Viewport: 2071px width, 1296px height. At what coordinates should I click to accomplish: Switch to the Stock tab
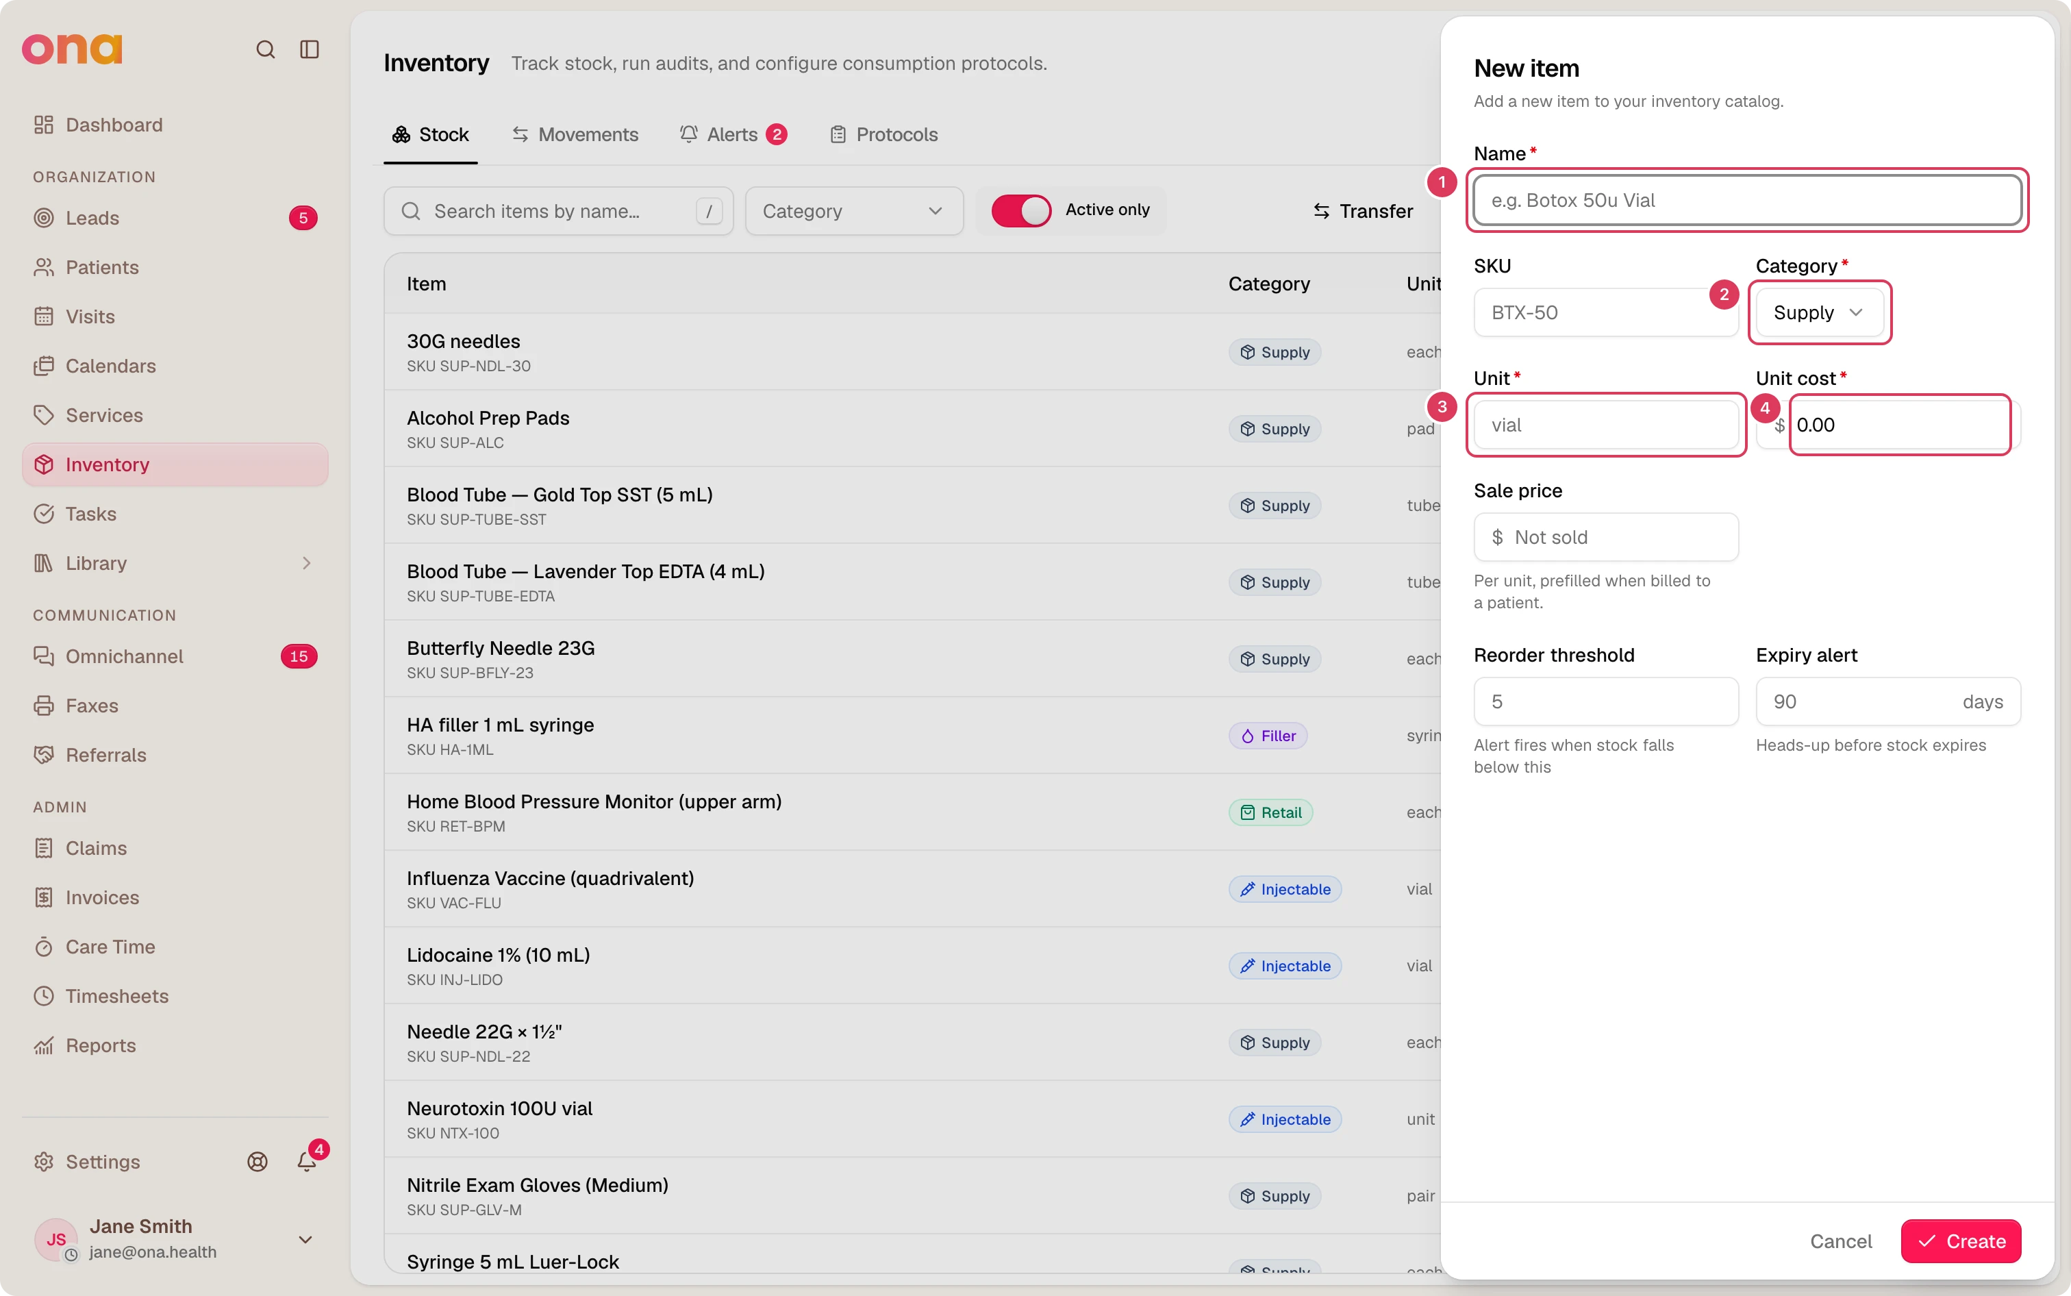(x=430, y=134)
